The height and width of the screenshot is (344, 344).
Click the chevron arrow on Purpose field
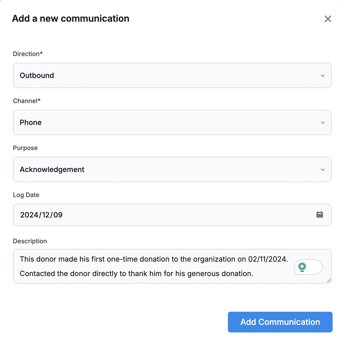pos(323,170)
